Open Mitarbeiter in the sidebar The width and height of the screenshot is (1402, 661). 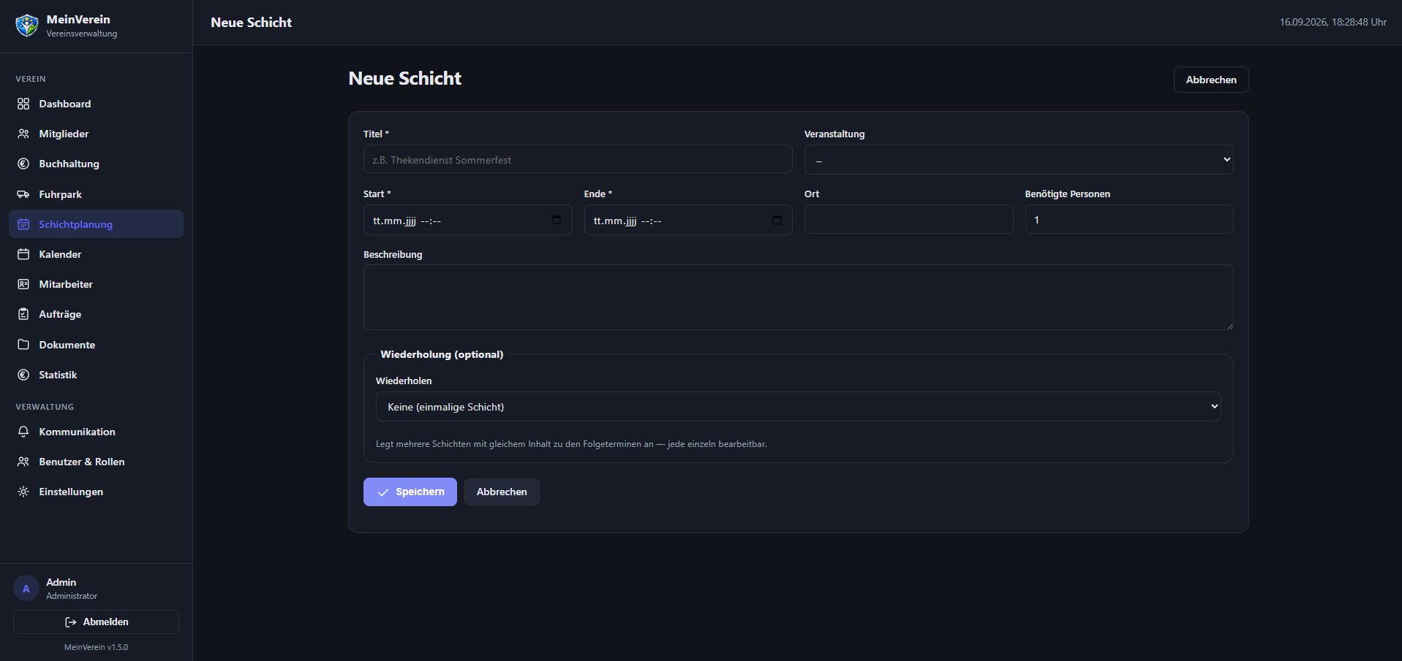[96, 284]
